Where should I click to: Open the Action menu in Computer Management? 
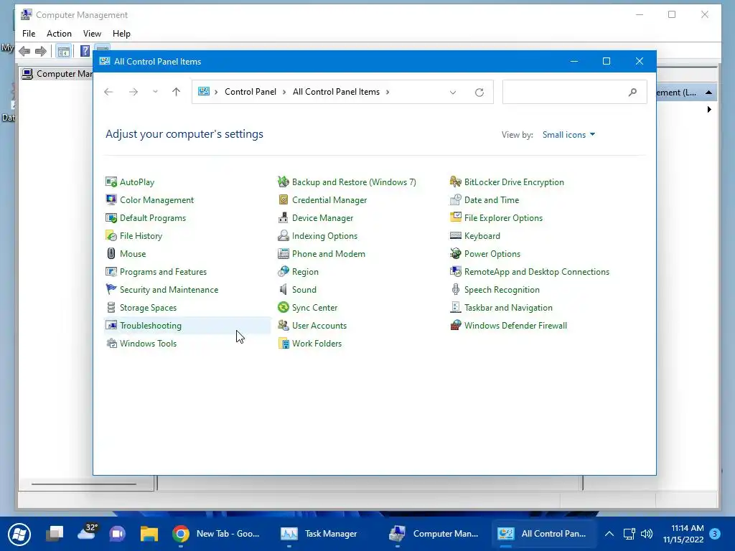point(59,34)
